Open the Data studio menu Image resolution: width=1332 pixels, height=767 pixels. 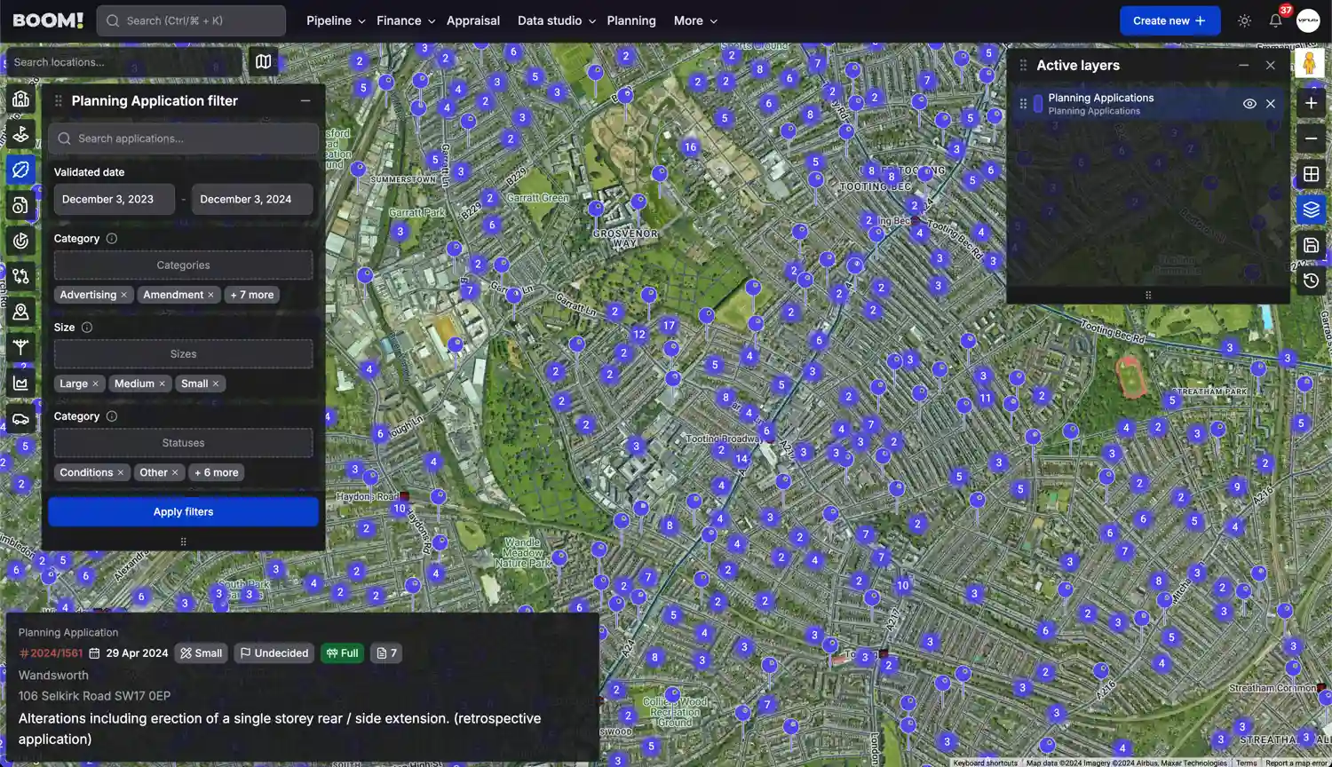[549, 20]
